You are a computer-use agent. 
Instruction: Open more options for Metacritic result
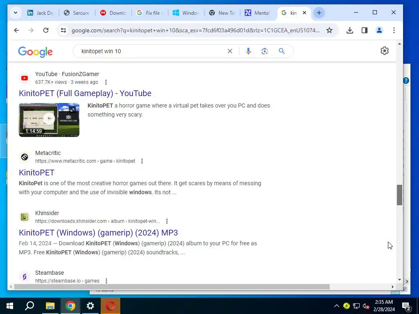point(142,161)
